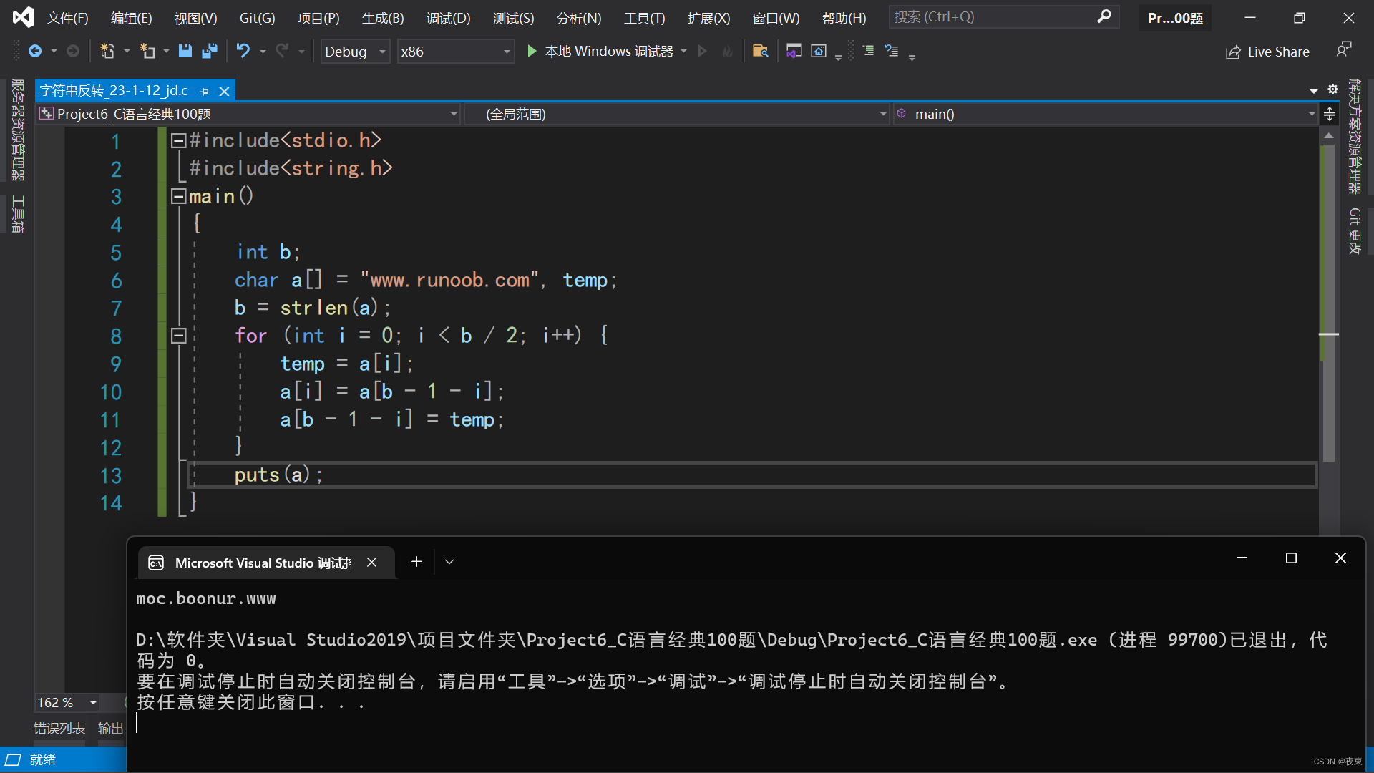Open the Debug configuration dropdown

382,52
